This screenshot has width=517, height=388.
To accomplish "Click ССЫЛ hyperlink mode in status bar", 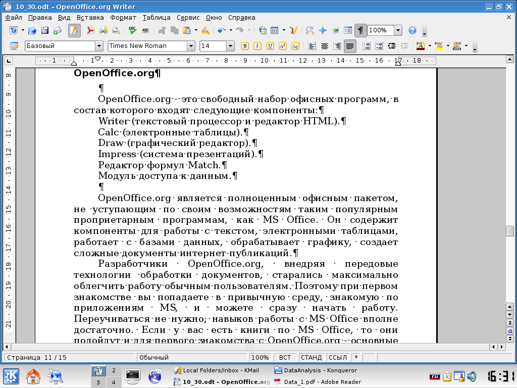I will coord(338,357).
